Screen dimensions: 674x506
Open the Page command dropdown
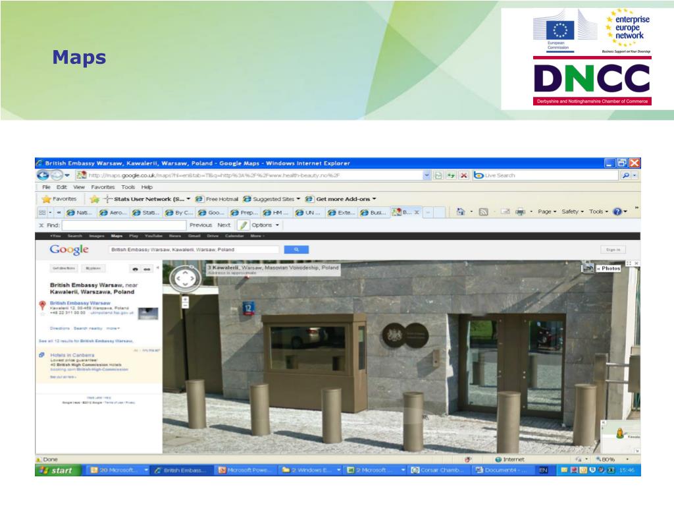click(547, 211)
